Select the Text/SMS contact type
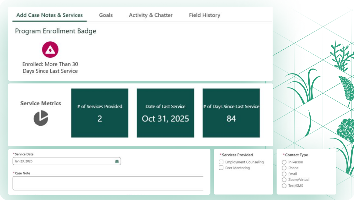Viewport: 354px width, 200px height. [284, 186]
